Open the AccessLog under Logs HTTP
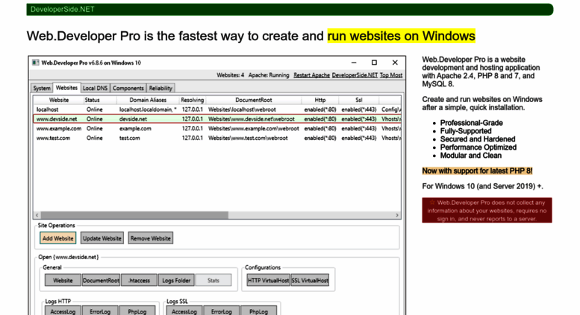 pos(63,311)
